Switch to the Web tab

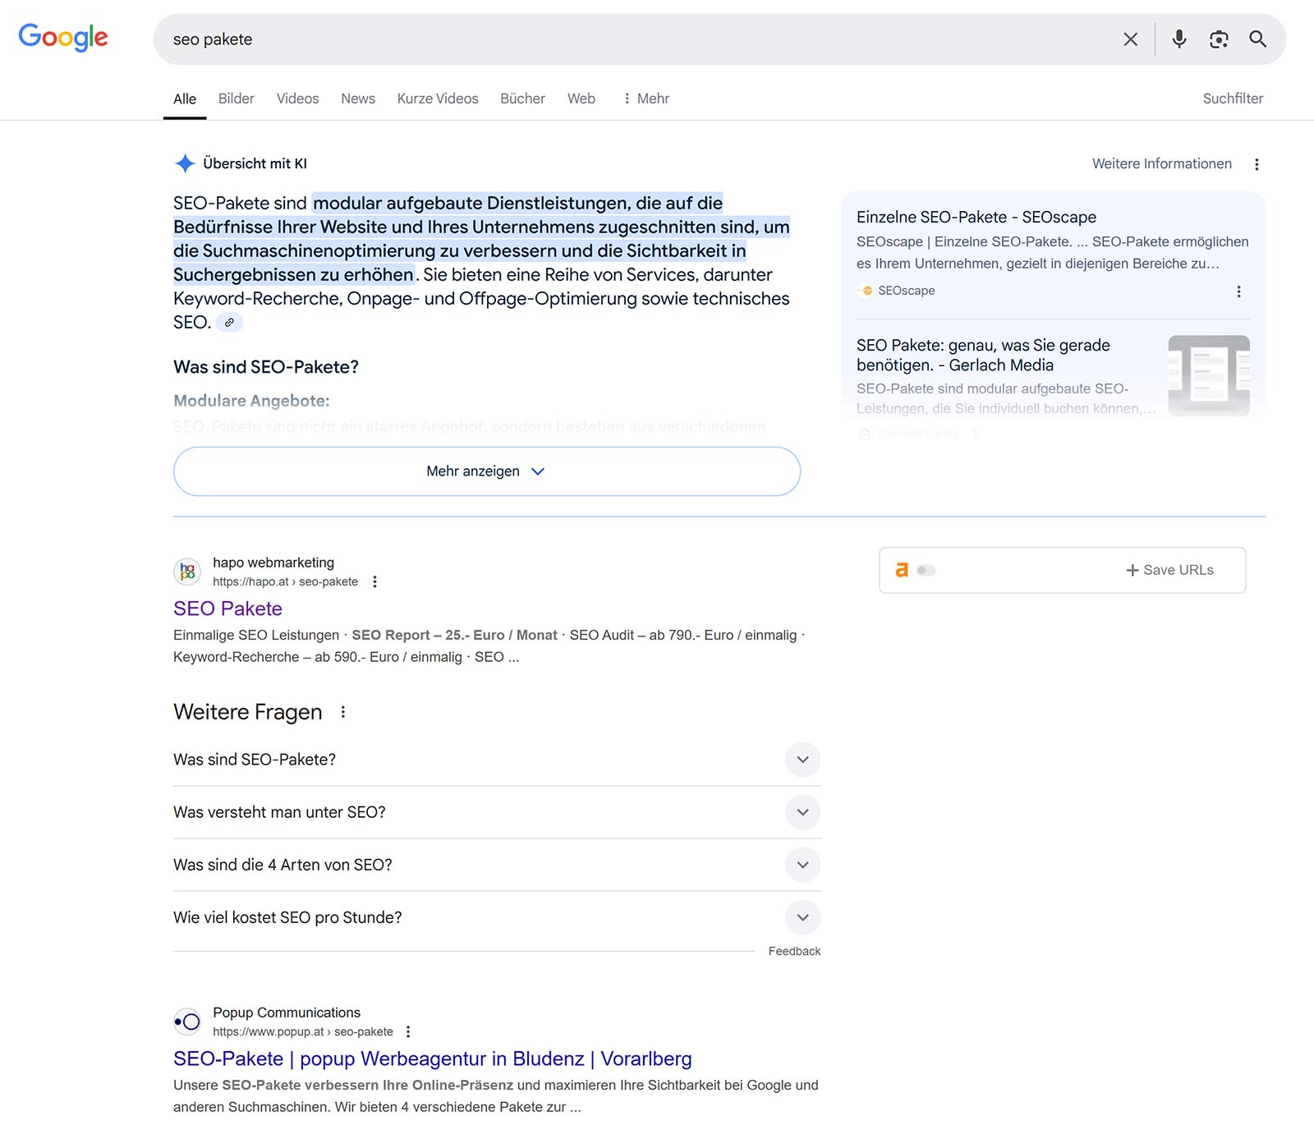581,99
